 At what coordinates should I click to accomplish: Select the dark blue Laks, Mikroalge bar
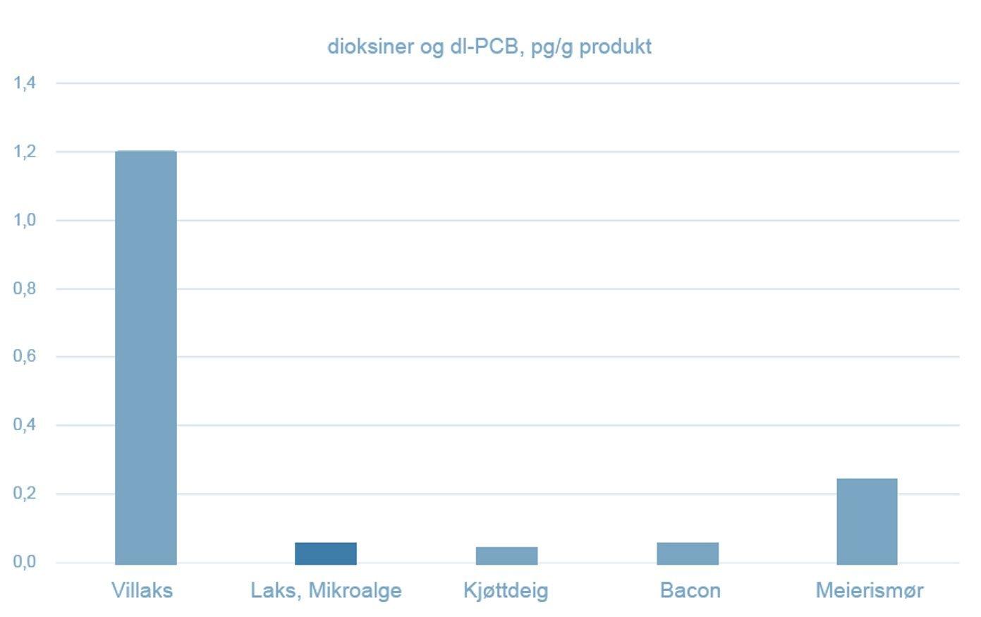pos(325,554)
